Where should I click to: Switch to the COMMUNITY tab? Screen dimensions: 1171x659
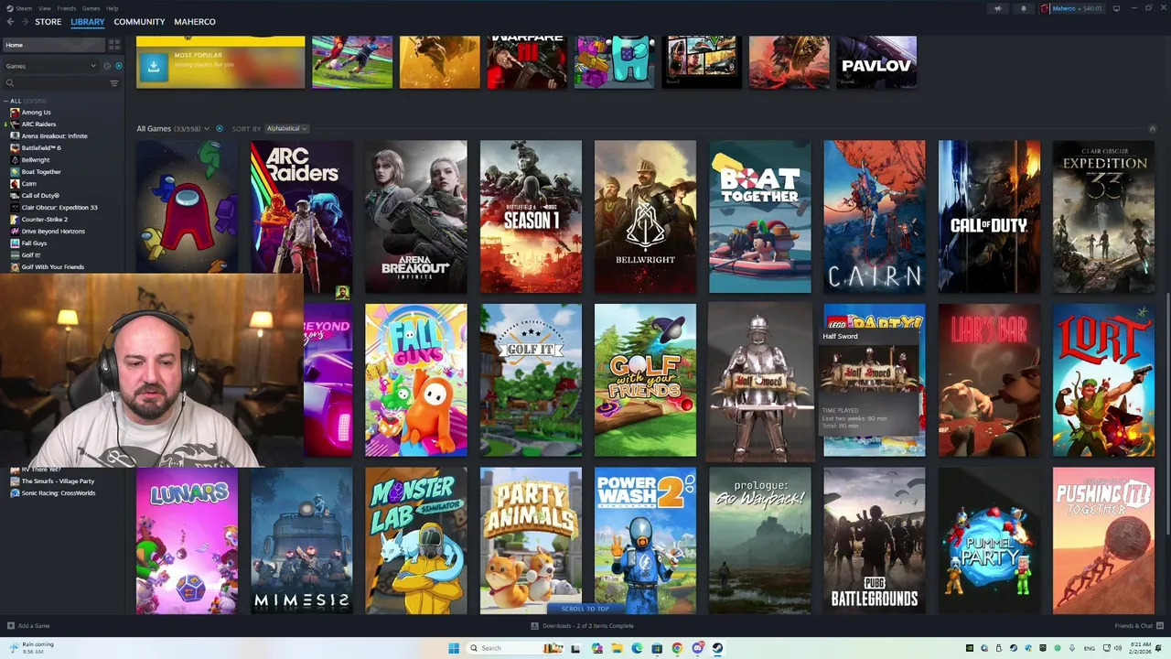139,22
